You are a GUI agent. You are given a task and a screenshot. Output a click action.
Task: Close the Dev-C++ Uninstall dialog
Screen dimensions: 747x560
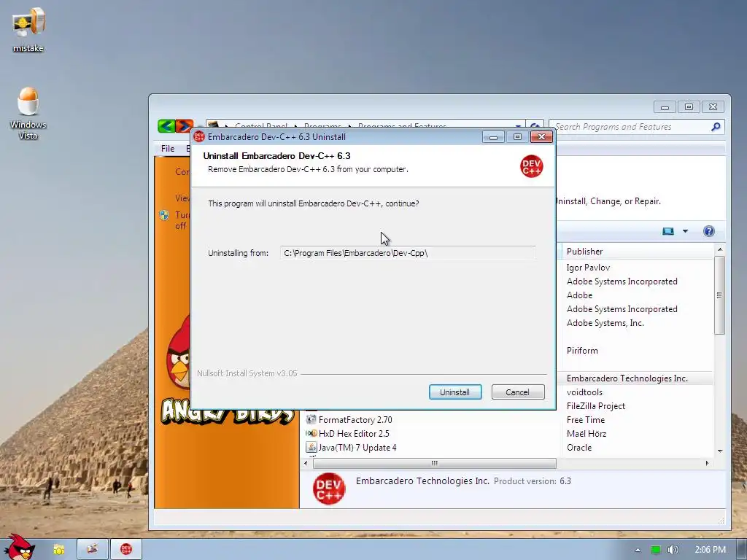(542, 137)
